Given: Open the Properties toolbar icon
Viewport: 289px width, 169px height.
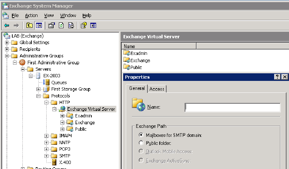Looking at the screenshot, I should (x=51, y=25).
